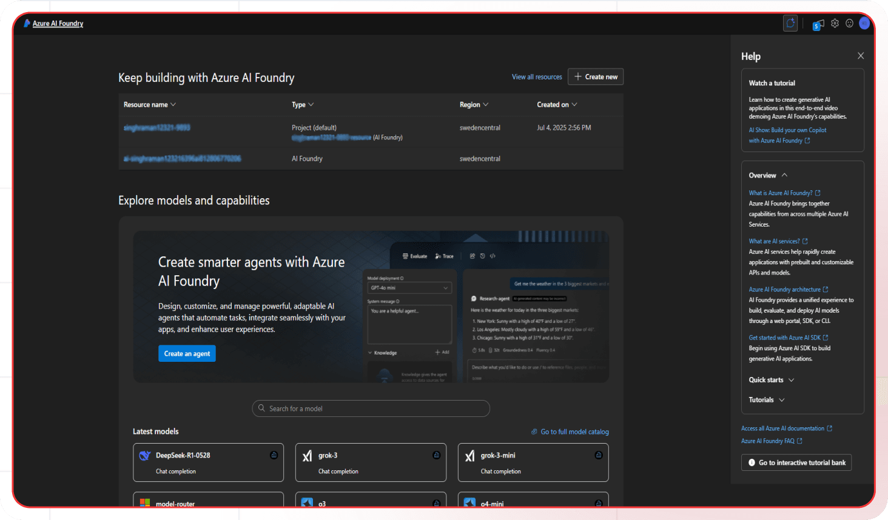Click the smiley feedback icon
Screen dimensions: 888x520
tap(850, 24)
